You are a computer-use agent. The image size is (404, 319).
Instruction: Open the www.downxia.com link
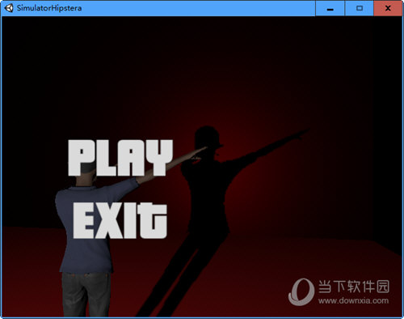[x=353, y=300]
